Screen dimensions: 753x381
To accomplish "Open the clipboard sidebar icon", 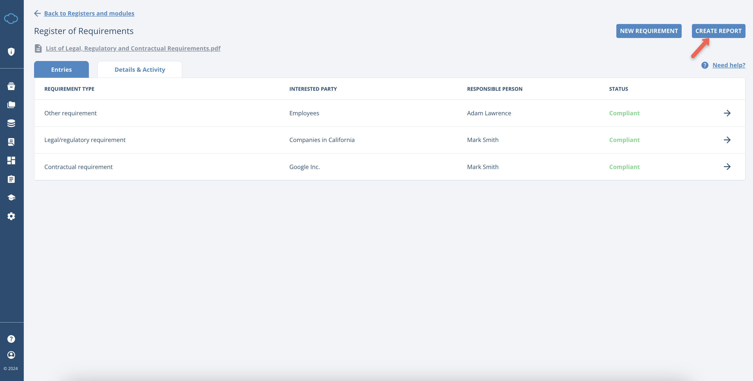I will [11, 179].
